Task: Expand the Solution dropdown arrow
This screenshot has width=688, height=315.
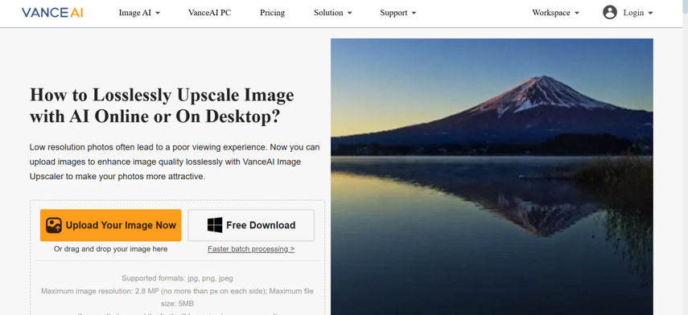Action: pos(350,13)
